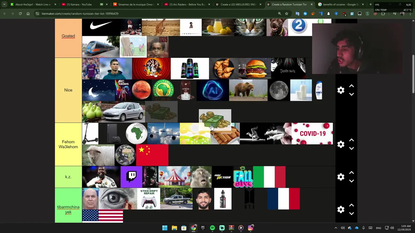The width and height of the screenshot is (415, 233).
Task: Open Spotify from the taskbar
Action: pyautogui.click(x=212, y=228)
